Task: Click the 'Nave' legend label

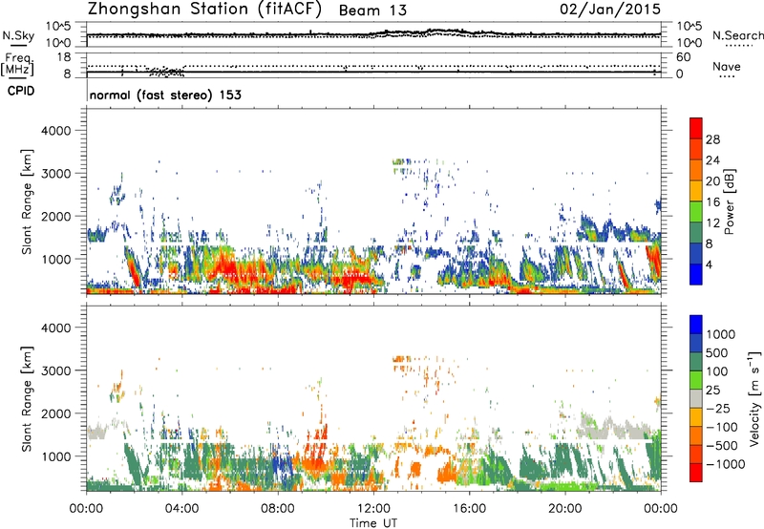Action: pos(727,67)
